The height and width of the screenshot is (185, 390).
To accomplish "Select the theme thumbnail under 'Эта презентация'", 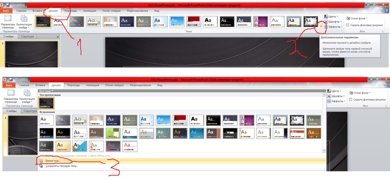I will (46, 103).
